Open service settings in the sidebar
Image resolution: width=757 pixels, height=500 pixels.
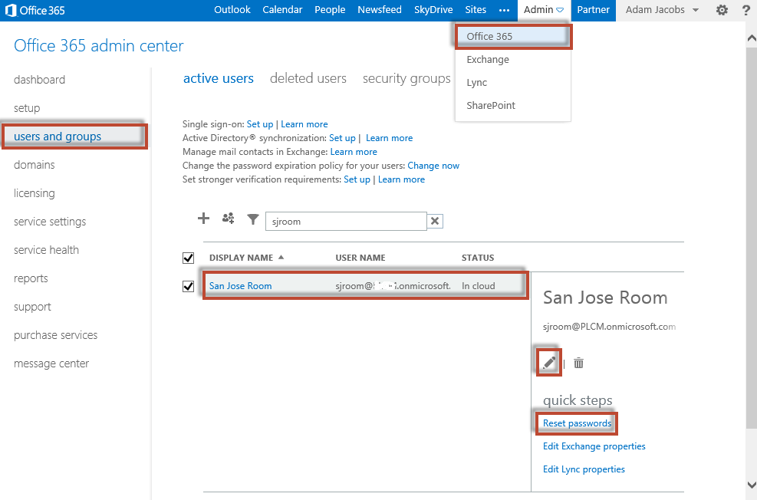pyautogui.click(x=50, y=222)
